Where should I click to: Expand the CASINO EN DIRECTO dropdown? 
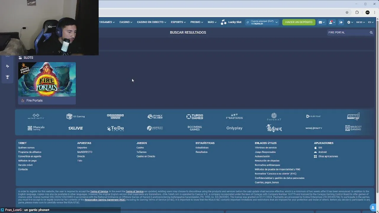[152, 22]
